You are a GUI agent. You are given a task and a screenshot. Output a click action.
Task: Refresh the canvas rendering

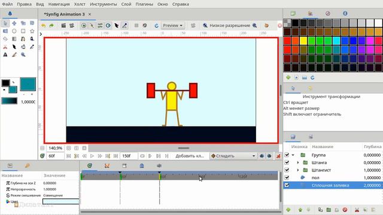click(x=157, y=25)
